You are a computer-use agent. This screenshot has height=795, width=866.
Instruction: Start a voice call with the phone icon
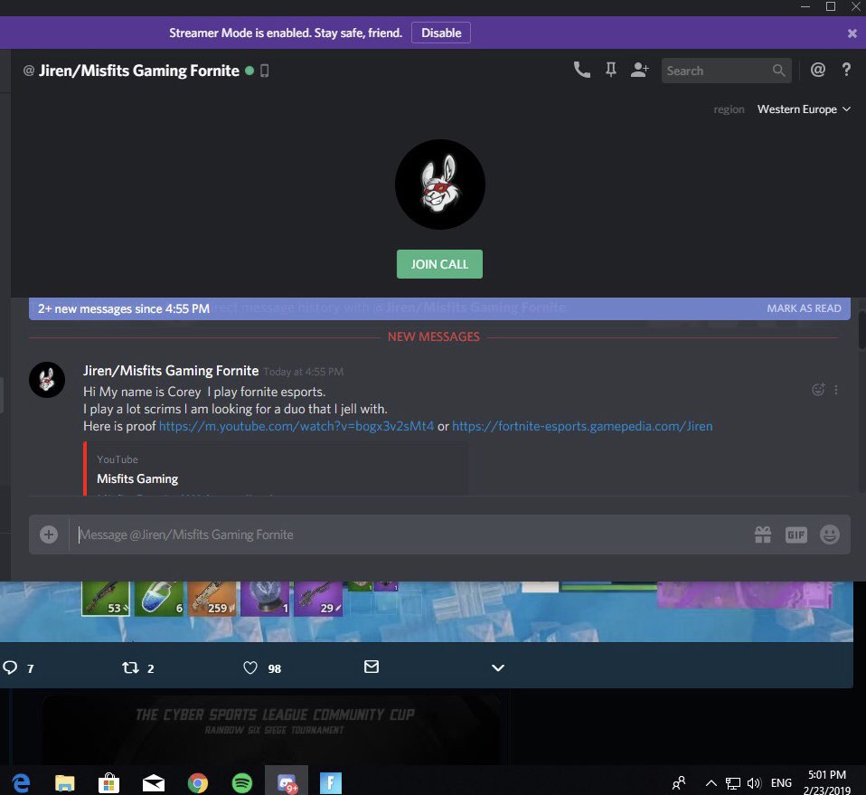(x=581, y=71)
